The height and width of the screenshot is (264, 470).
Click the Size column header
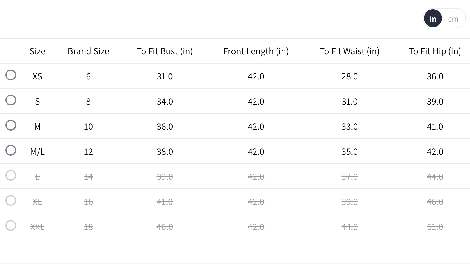37,51
